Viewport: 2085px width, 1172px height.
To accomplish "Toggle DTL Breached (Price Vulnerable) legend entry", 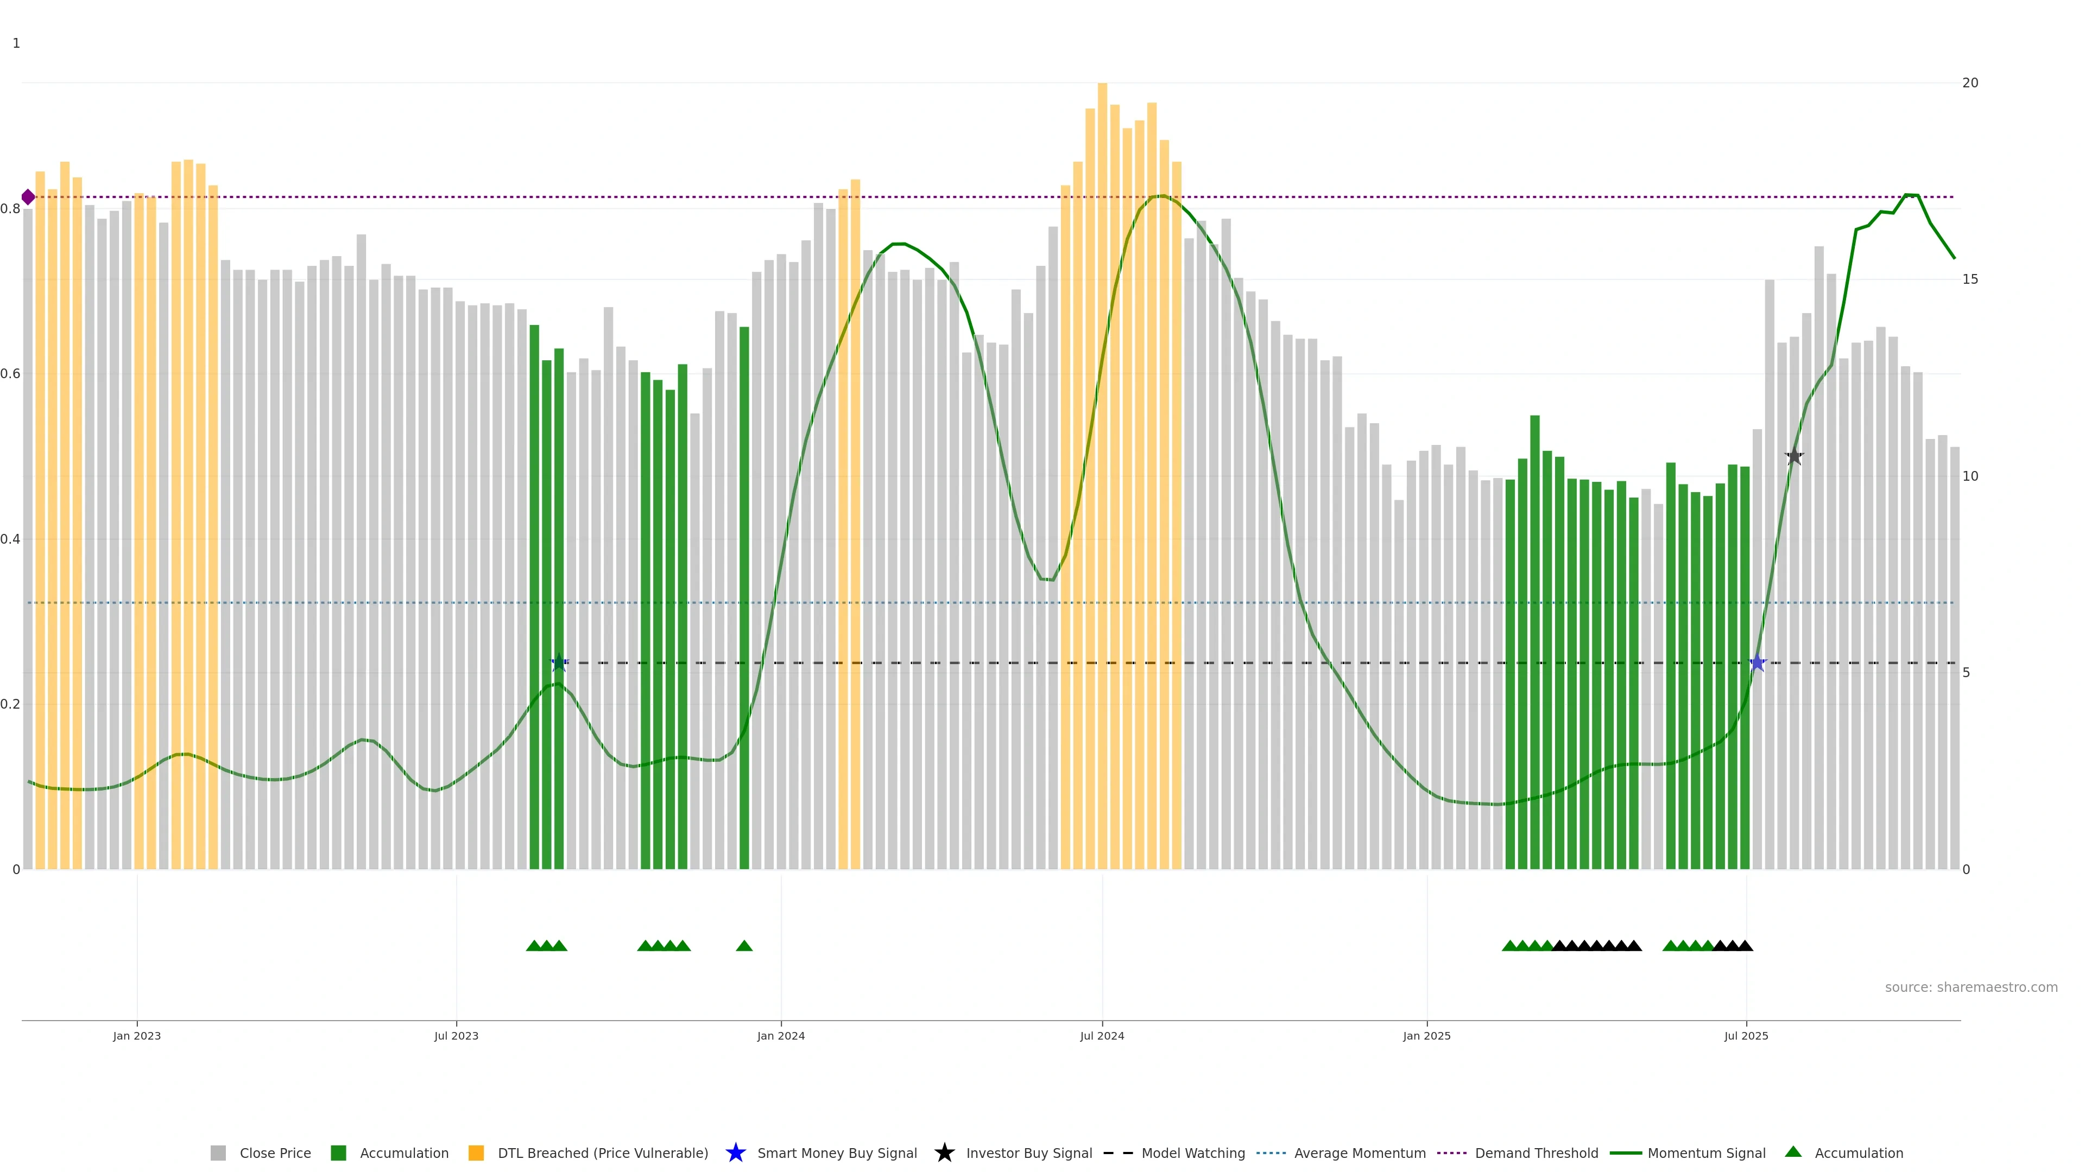I will coord(602,1154).
